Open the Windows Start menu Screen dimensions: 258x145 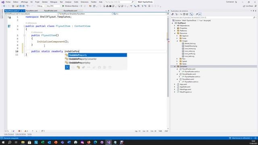(3, 142)
